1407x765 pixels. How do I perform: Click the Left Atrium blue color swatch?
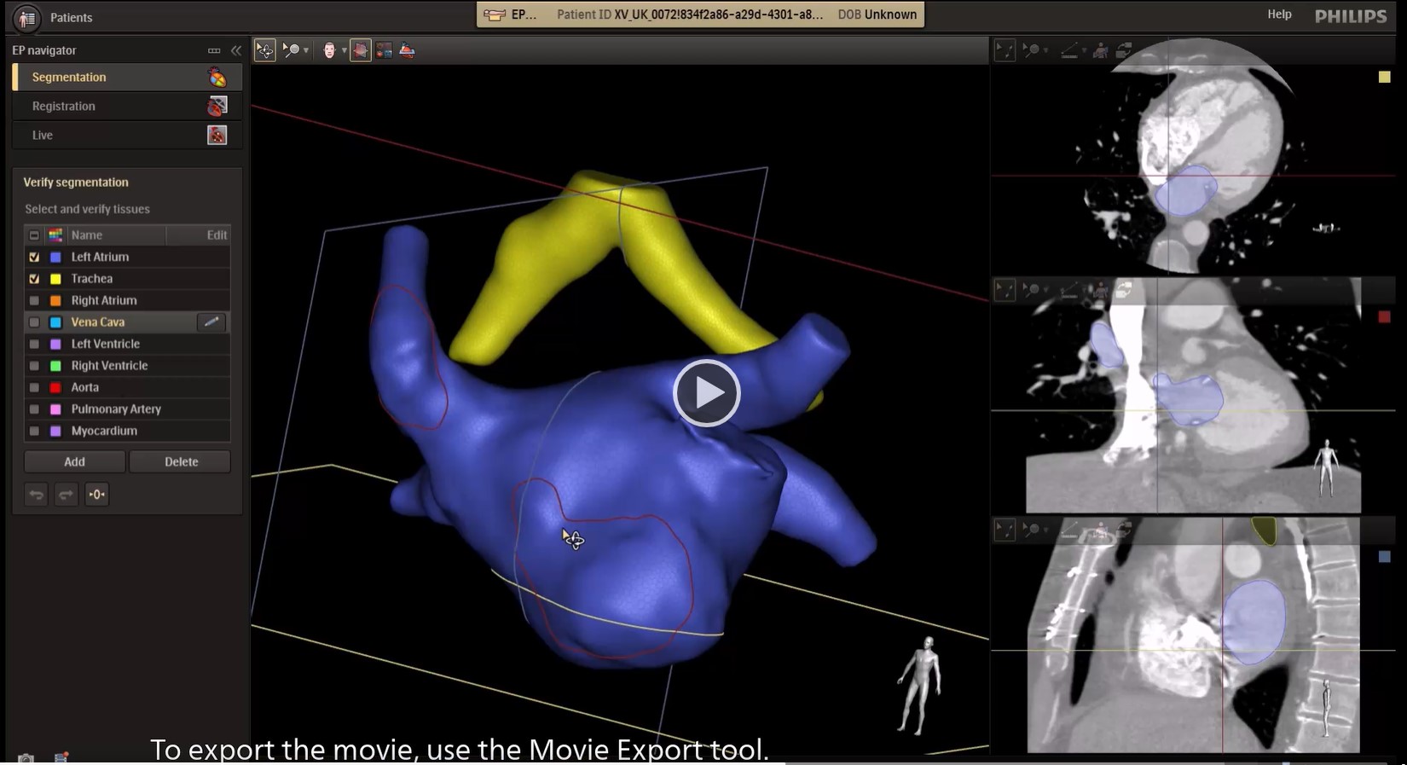click(55, 257)
